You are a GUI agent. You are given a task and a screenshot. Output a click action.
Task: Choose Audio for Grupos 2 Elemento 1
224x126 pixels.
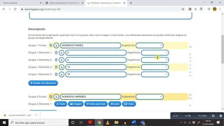(115, 104)
